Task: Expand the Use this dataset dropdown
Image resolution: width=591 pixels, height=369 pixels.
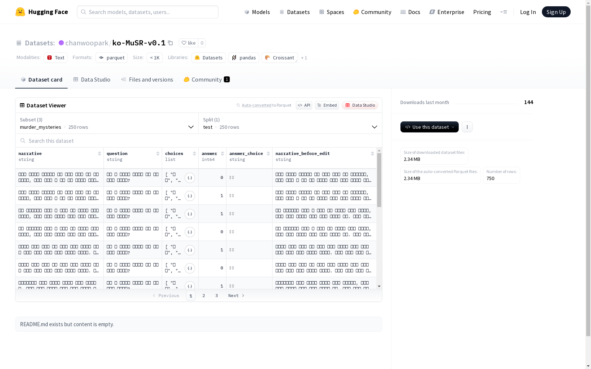Action: pyautogui.click(x=430, y=127)
